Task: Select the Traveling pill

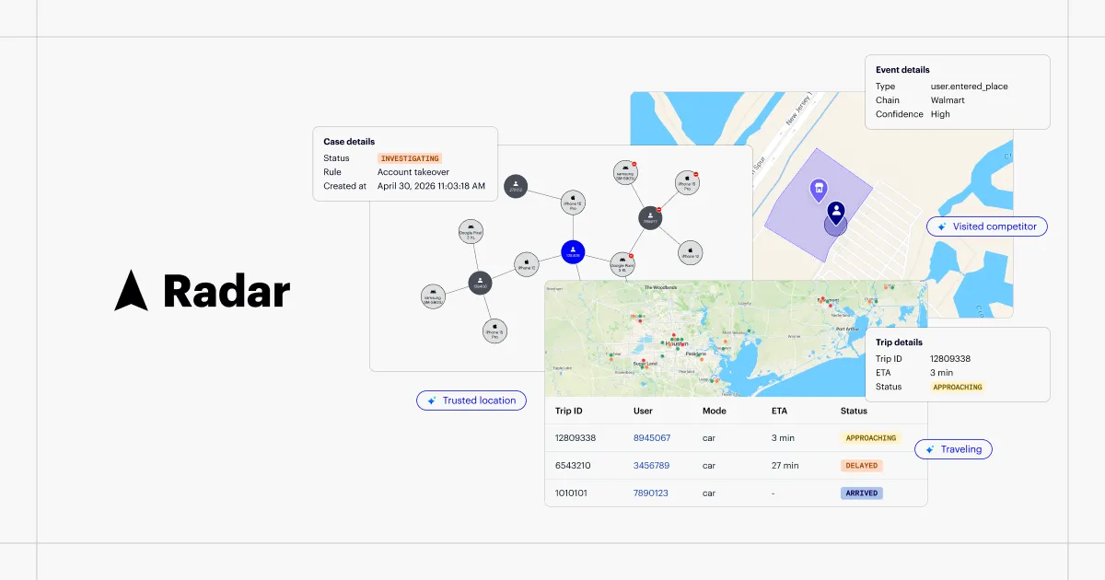Action: pos(953,449)
